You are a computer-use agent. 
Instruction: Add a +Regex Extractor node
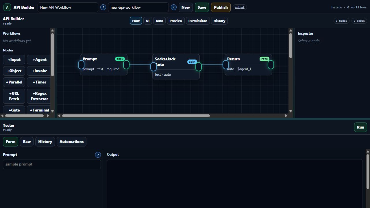click(x=39, y=96)
